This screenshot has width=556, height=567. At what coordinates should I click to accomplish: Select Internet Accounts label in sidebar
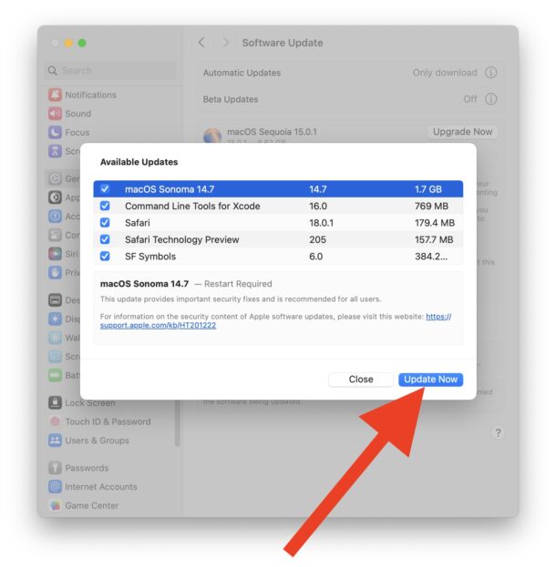click(x=101, y=487)
